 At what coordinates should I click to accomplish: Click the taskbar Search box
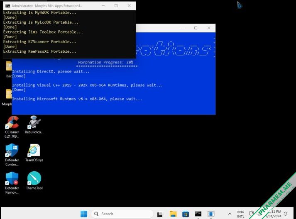tap(122, 214)
